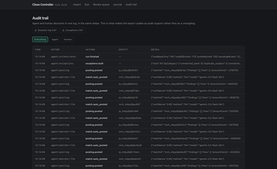Click the detail with total 44 byCategory
Viewport: 277px width, 169px height.
196,63
